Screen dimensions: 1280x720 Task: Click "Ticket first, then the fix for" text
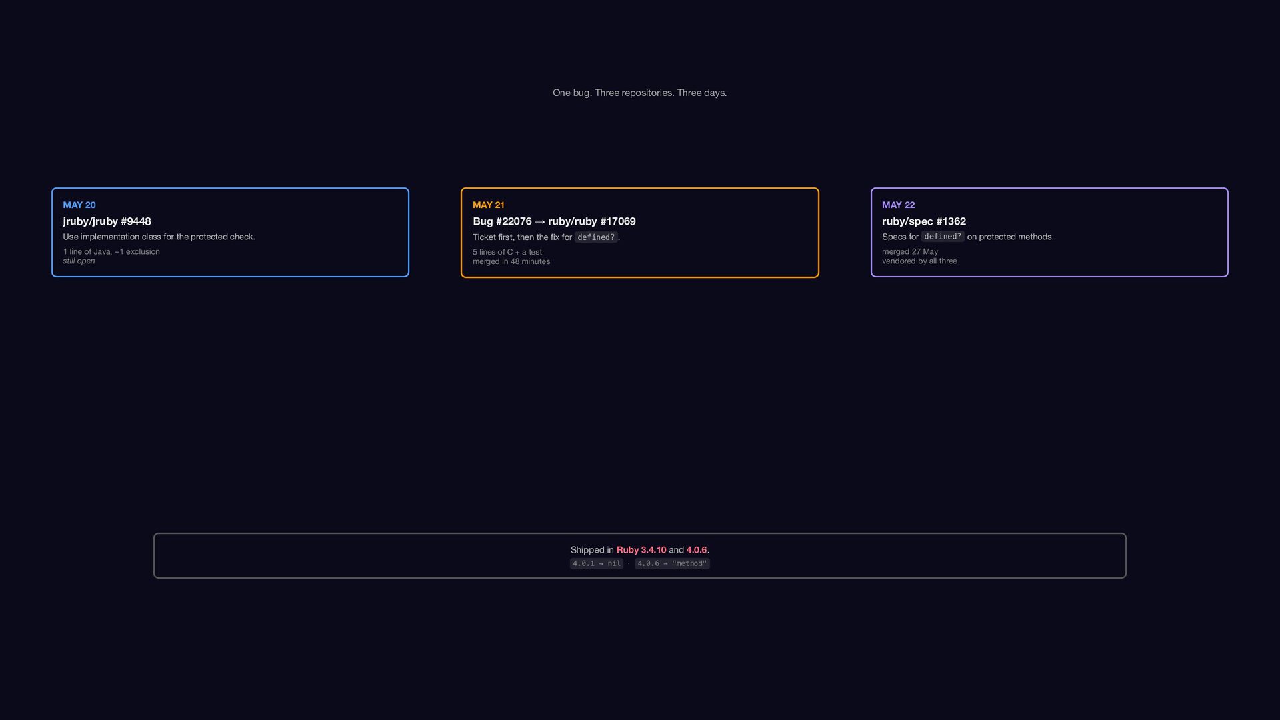(x=522, y=237)
